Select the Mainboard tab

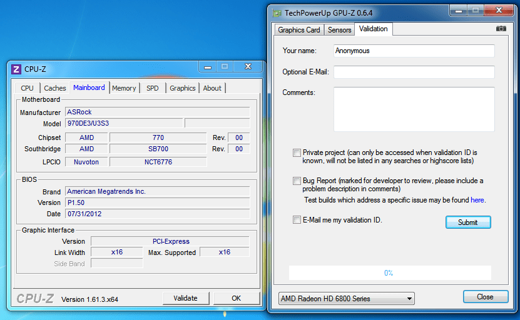[89, 87]
